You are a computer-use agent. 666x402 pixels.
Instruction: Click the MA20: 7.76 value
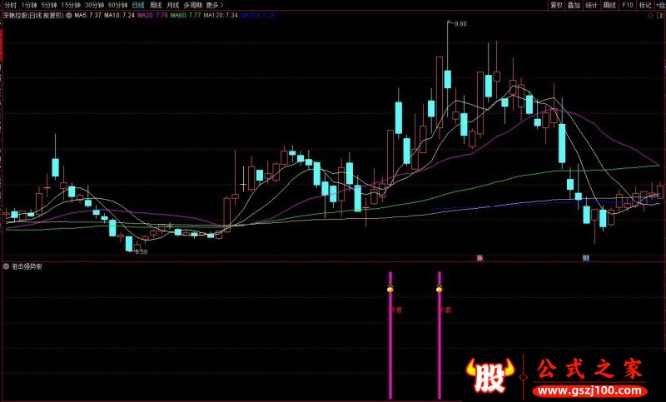click(x=152, y=15)
